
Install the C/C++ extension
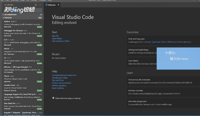tap(39, 45)
